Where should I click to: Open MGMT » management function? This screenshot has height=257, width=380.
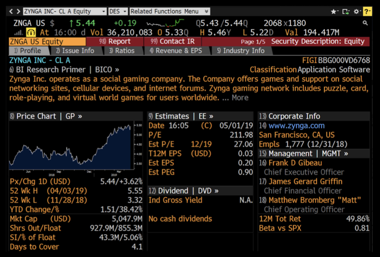pyautogui.click(x=335, y=154)
